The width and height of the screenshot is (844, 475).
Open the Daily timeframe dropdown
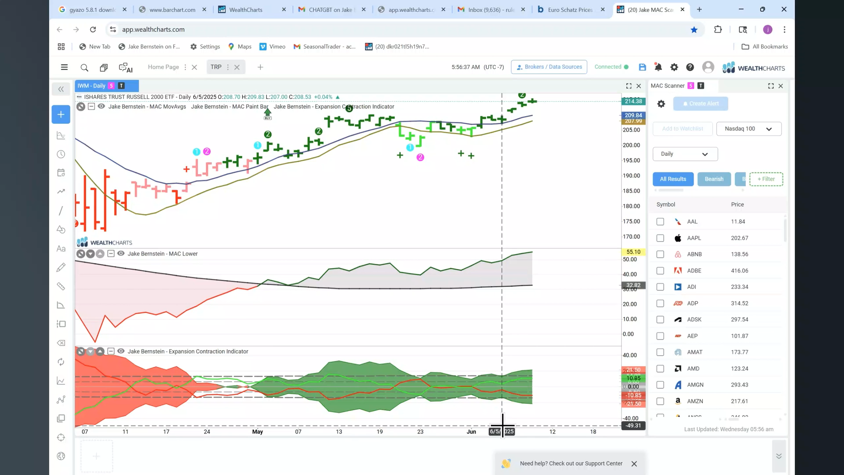(685, 154)
